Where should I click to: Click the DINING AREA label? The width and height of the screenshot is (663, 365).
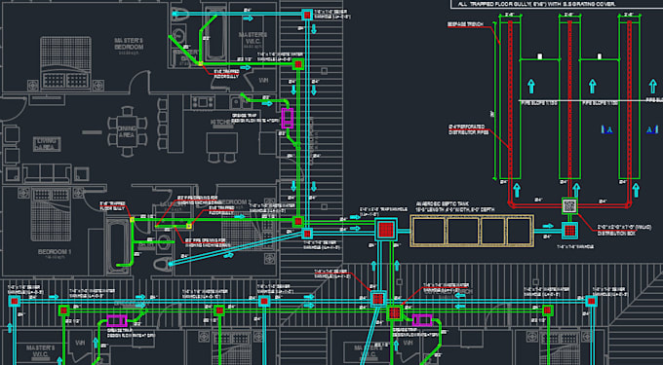[127, 131]
